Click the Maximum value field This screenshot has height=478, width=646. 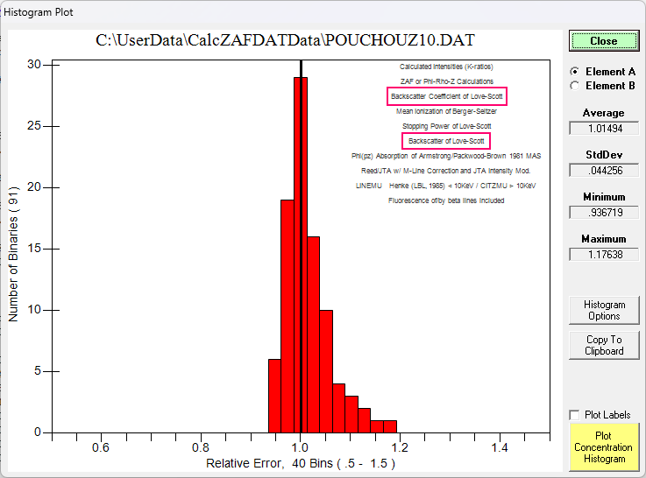click(x=603, y=255)
